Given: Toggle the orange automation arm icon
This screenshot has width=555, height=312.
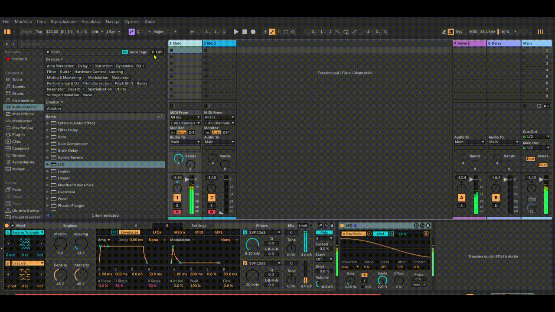Looking at the screenshot, I should pyautogui.click(x=272, y=32).
